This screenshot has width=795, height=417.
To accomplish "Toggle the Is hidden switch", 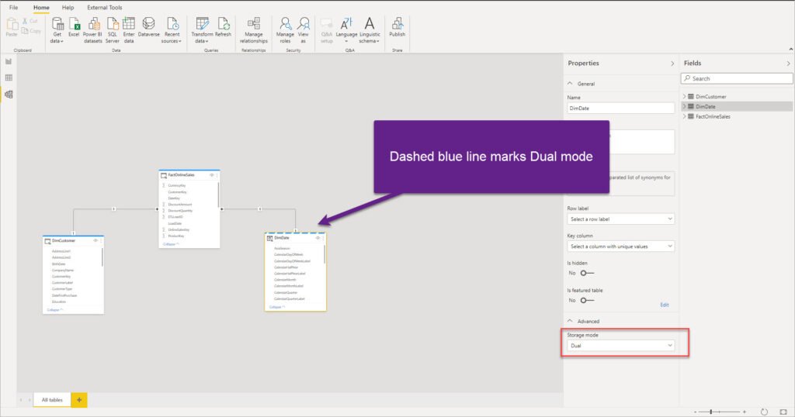I will [587, 273].
